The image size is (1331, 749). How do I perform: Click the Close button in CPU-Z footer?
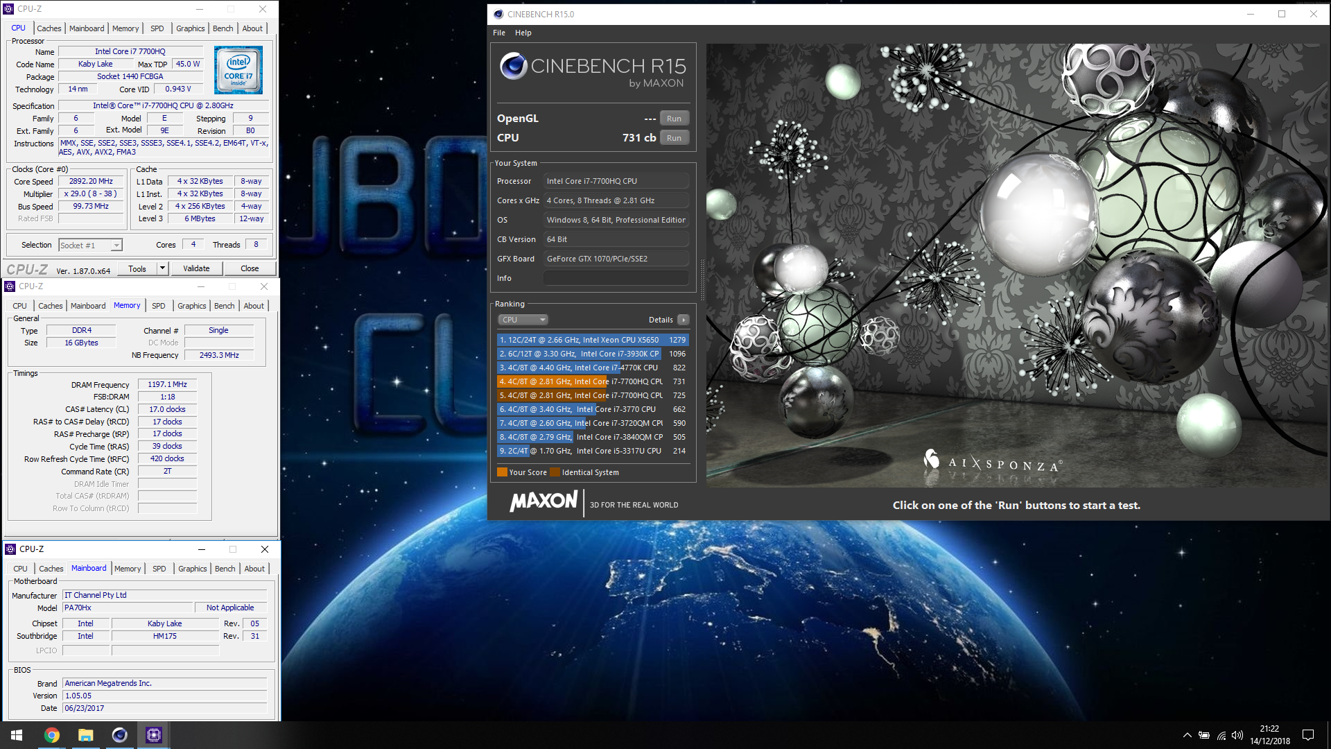pyautogui.click(x=250, y=268)
